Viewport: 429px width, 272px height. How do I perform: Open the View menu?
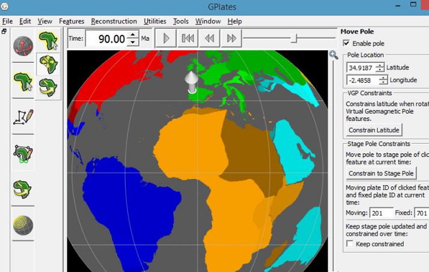[45, 22]
